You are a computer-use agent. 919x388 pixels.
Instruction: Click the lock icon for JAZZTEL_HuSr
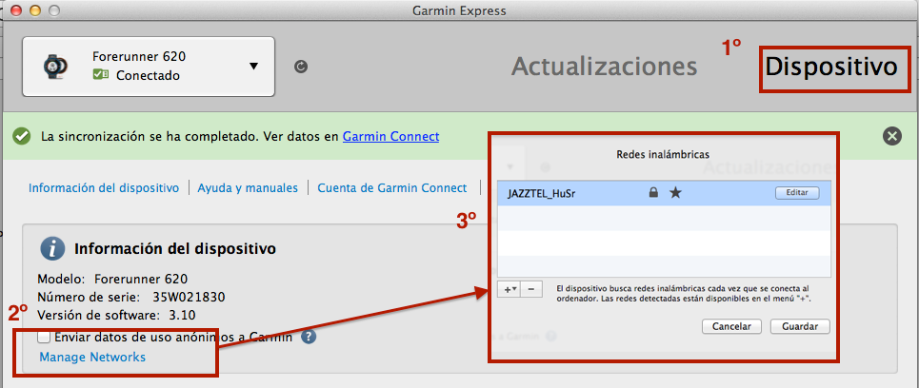click(653, 192)
